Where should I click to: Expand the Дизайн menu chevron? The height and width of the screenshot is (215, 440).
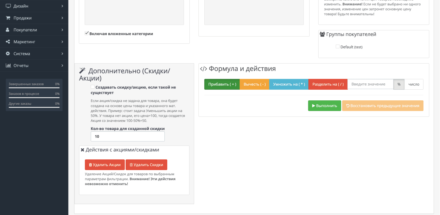point(62,6)
